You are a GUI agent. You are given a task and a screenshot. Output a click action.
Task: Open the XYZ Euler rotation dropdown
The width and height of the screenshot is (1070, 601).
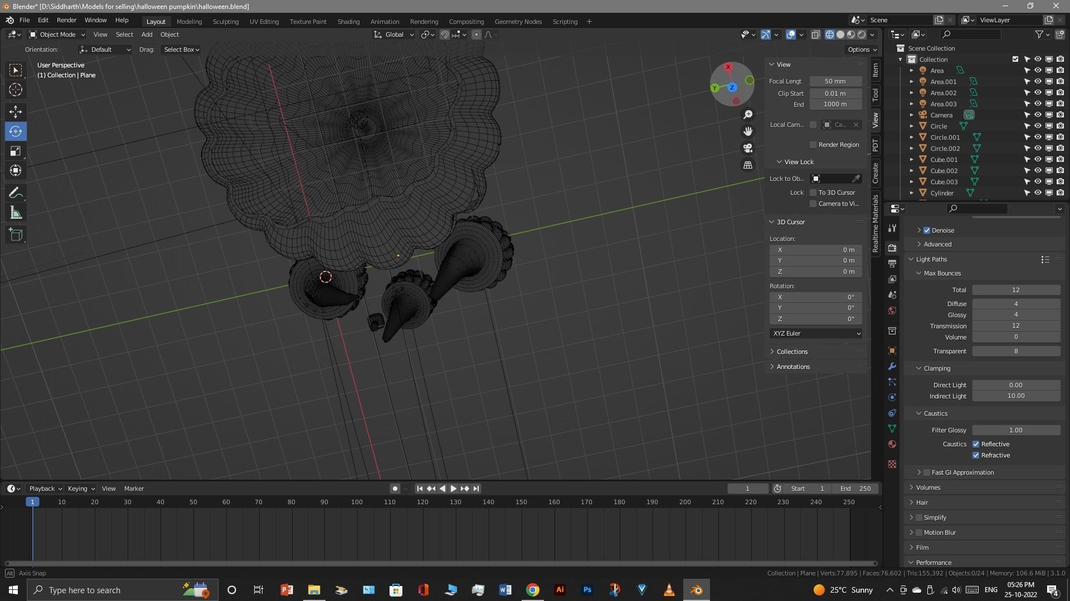[816, 333]
